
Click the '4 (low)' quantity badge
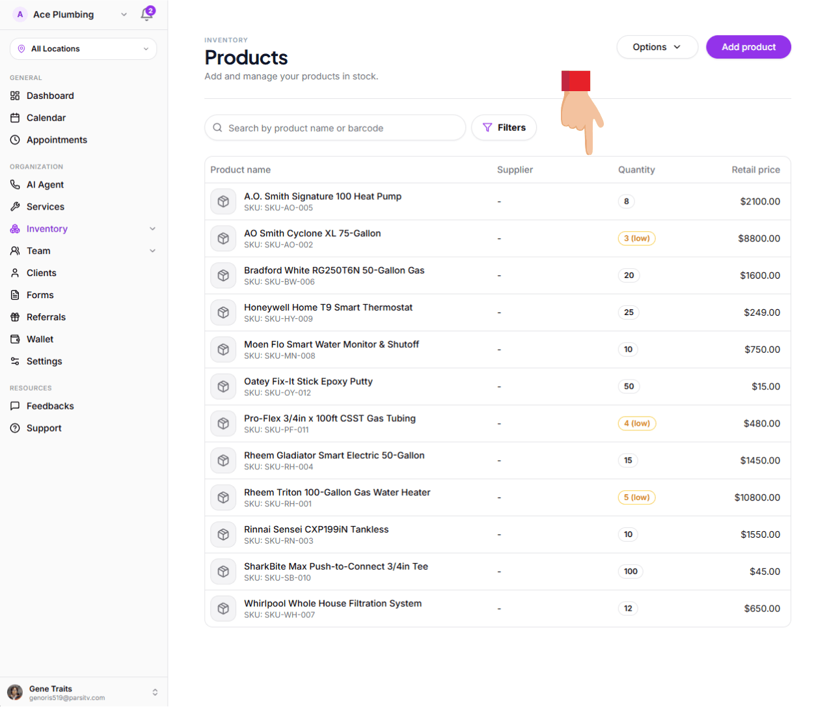coord(636,424)
